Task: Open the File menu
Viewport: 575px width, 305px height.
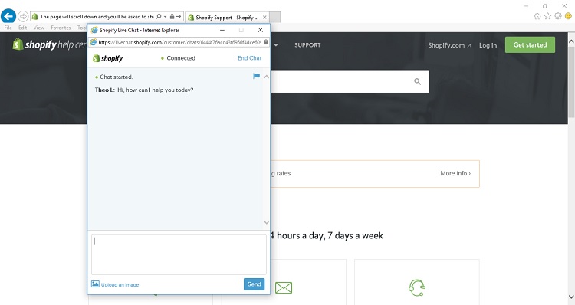Action: [8, 28]
